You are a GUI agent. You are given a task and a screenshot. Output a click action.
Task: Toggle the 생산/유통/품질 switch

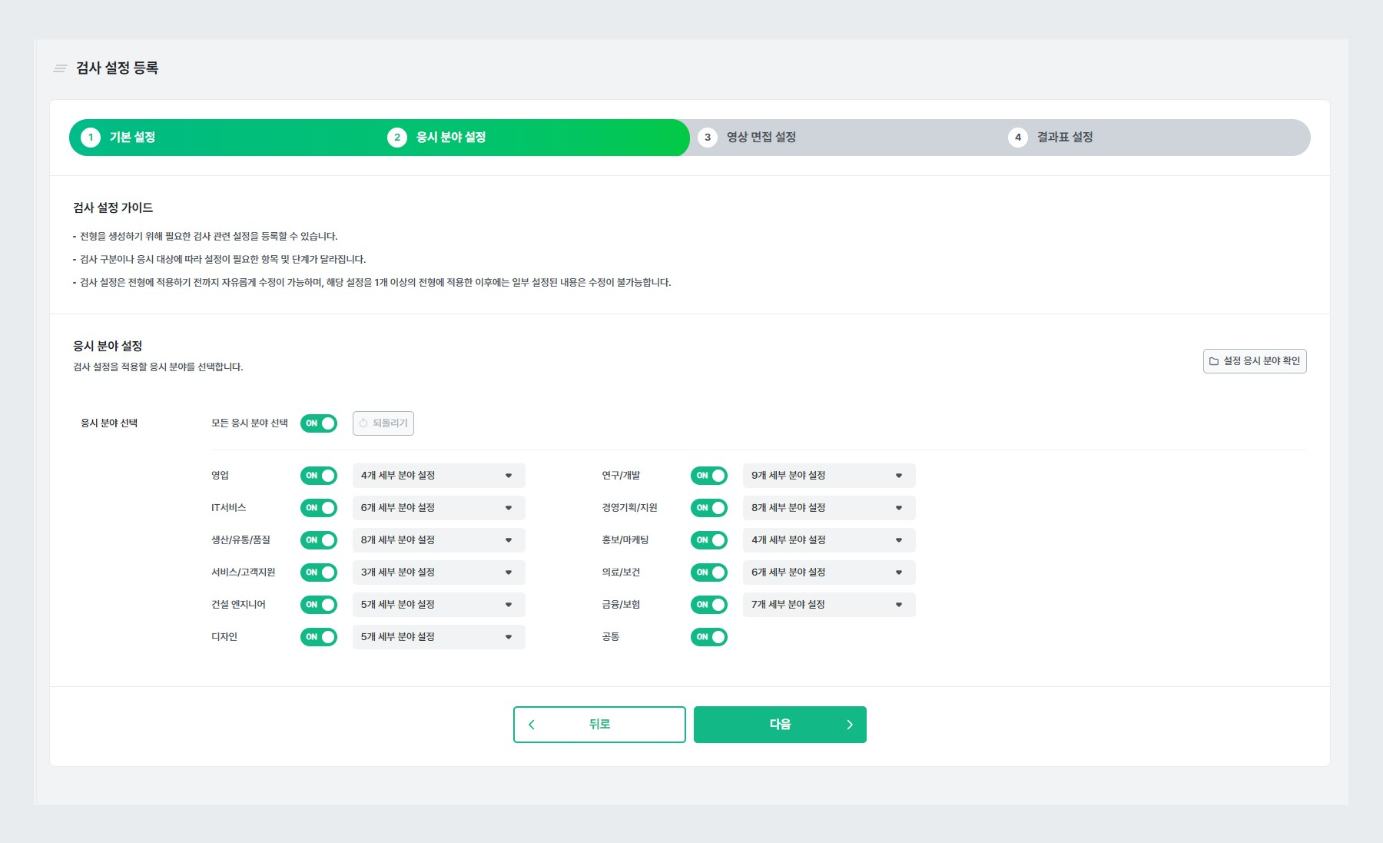(319, 540)
